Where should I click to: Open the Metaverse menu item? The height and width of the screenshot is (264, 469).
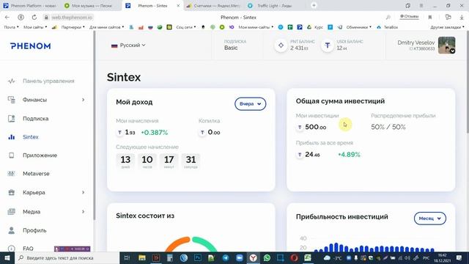tap(36, 174)
